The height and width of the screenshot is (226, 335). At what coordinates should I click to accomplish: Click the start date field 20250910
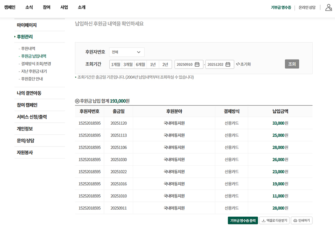184,64
